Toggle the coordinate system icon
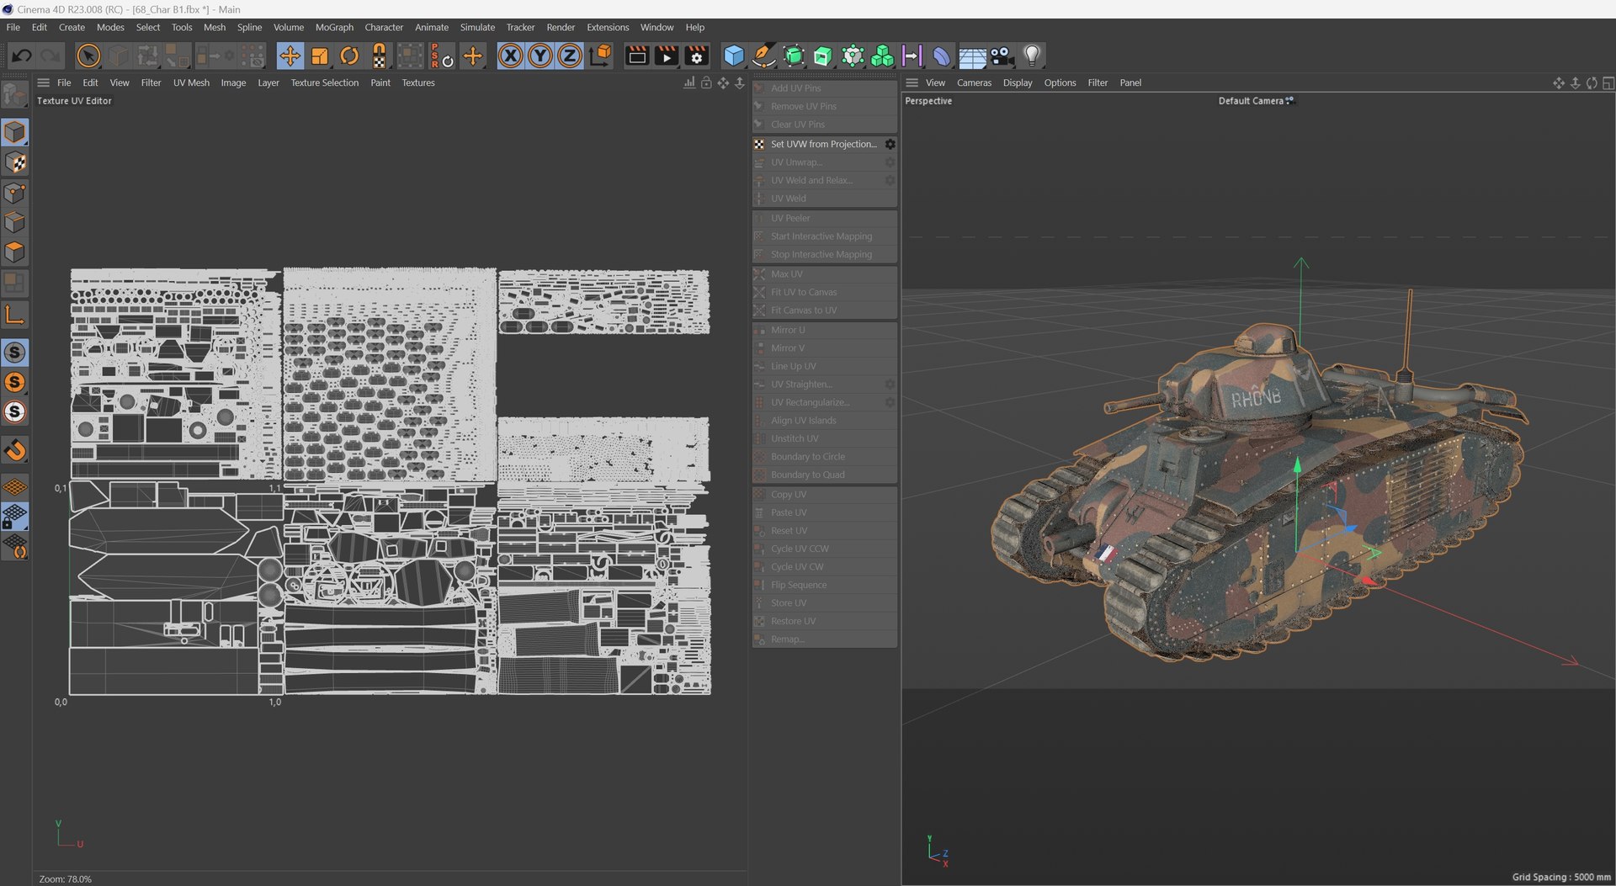This screenshot has height=886, width=1616. [x=601, y=56]
